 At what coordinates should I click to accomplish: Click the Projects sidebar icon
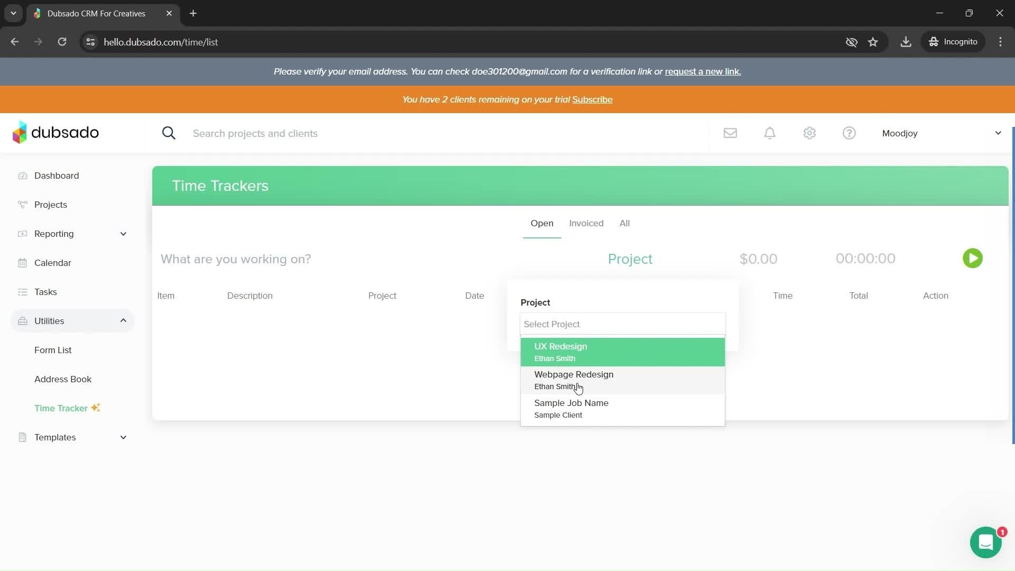coord(22,205)
